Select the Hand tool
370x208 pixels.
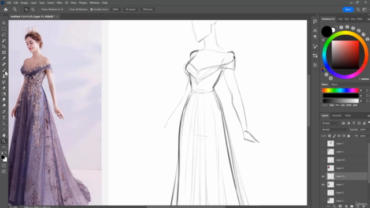pyautogui.click(x=4, y=135)
